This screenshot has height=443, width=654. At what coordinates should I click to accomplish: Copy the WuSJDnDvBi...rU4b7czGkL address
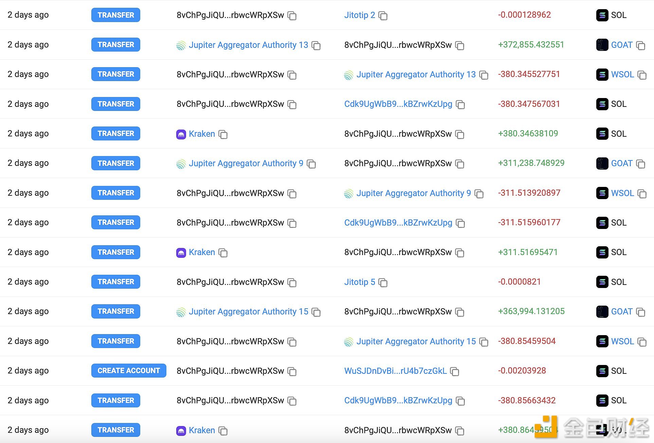454,371
